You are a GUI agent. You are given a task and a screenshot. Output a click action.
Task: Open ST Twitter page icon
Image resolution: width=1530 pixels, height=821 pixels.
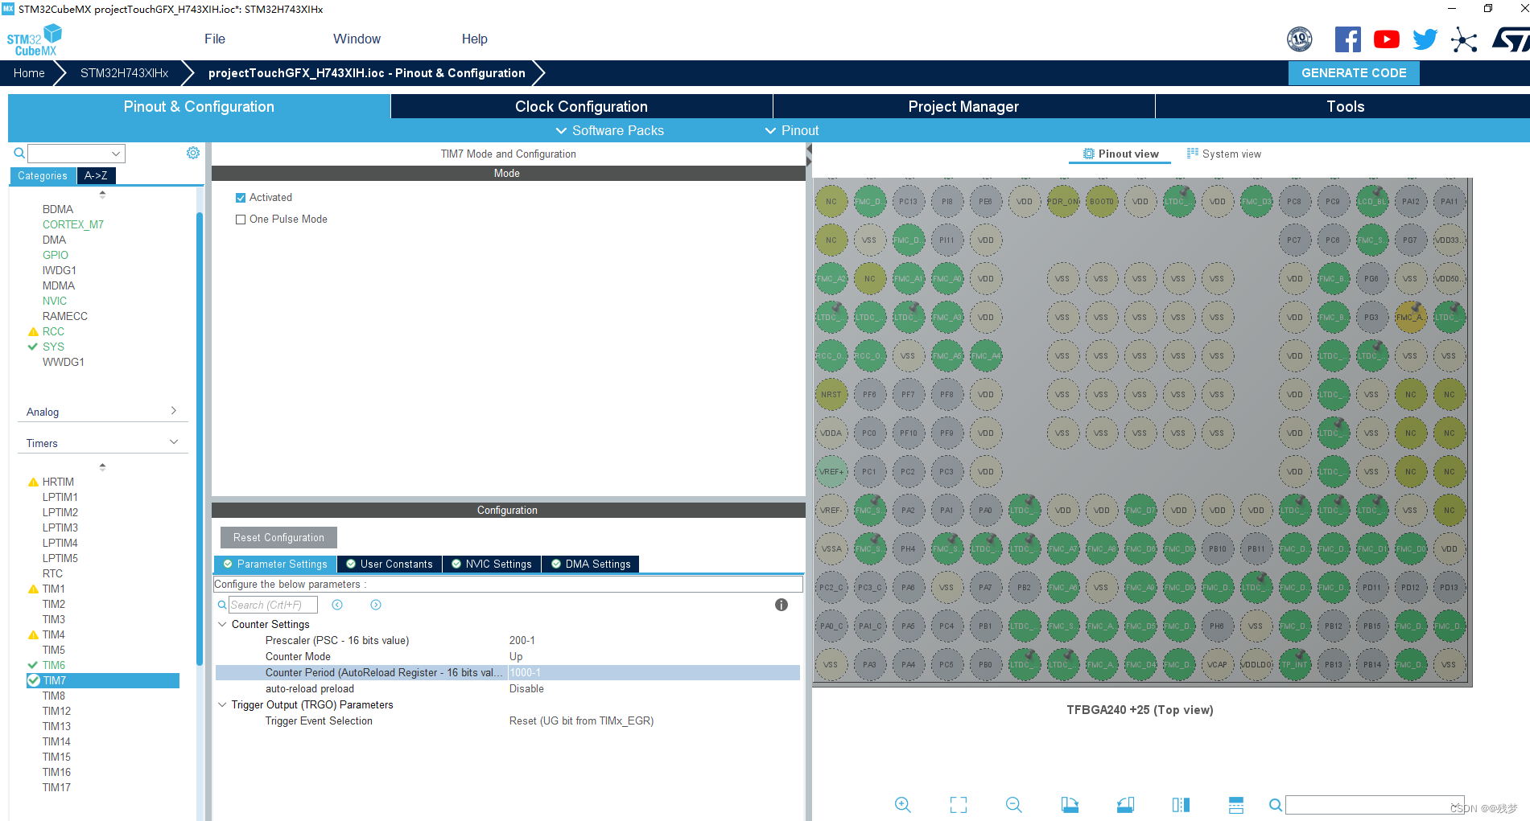click(x=1425, y=39)
